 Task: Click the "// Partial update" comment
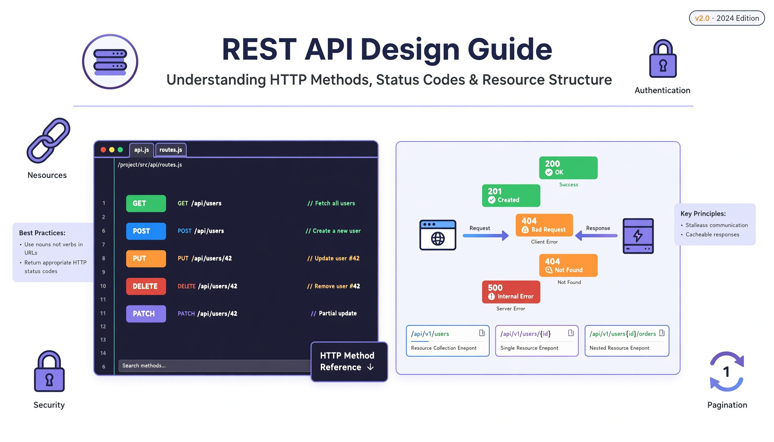[334, 314]
